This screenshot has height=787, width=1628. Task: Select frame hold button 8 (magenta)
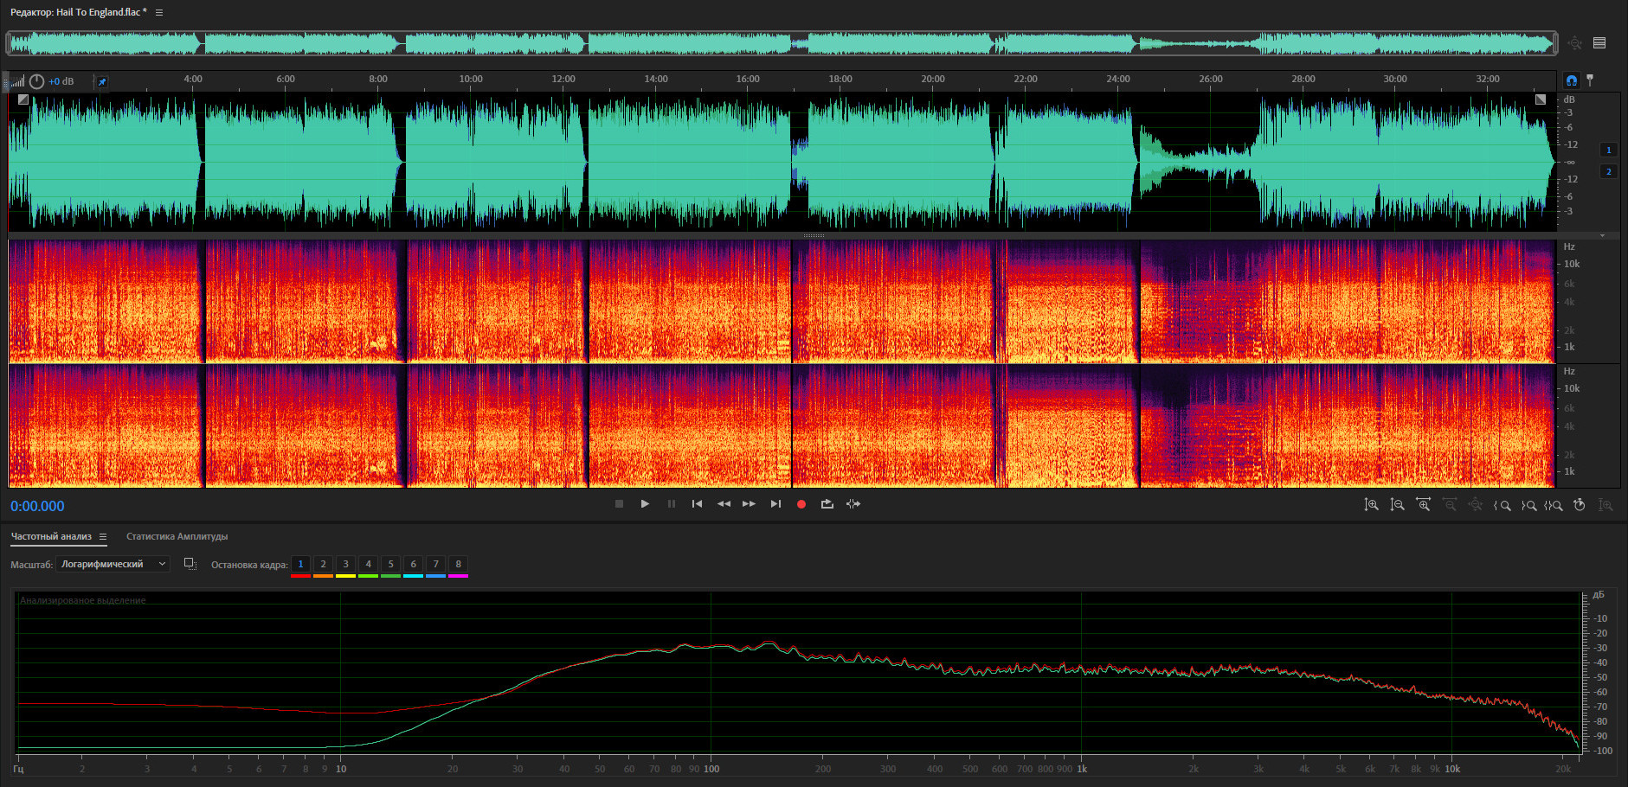[x=458, y=565]
